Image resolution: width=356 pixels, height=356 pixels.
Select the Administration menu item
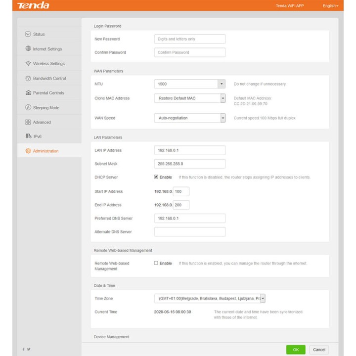coord(49,151)
